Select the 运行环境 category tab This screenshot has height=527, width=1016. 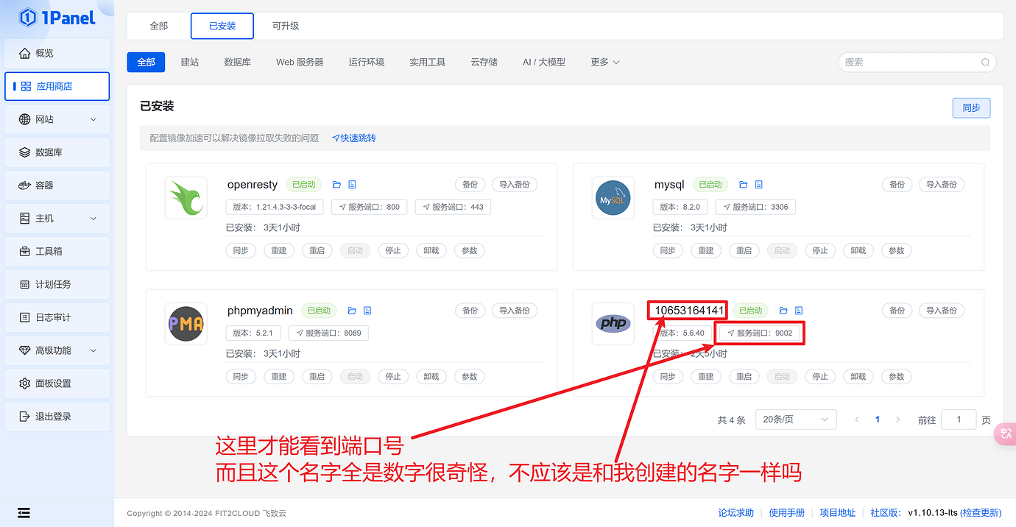(x=367, y=62)
